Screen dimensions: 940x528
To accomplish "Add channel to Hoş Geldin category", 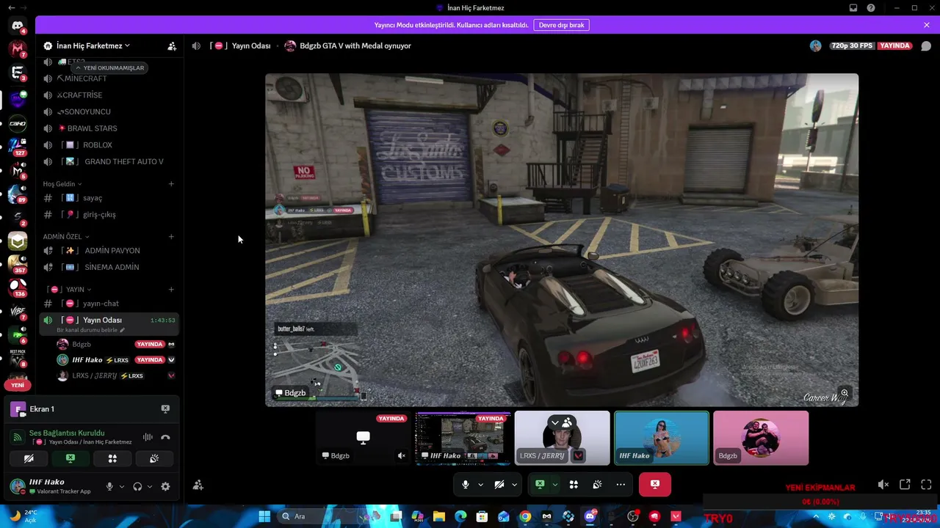I will pos(171,184).
